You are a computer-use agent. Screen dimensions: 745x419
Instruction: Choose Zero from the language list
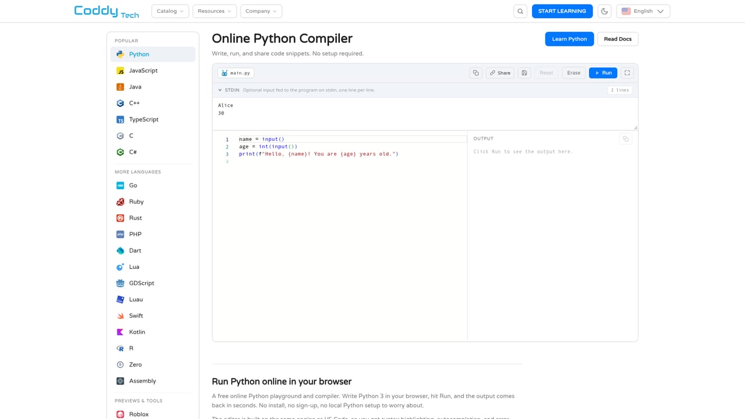152,364
